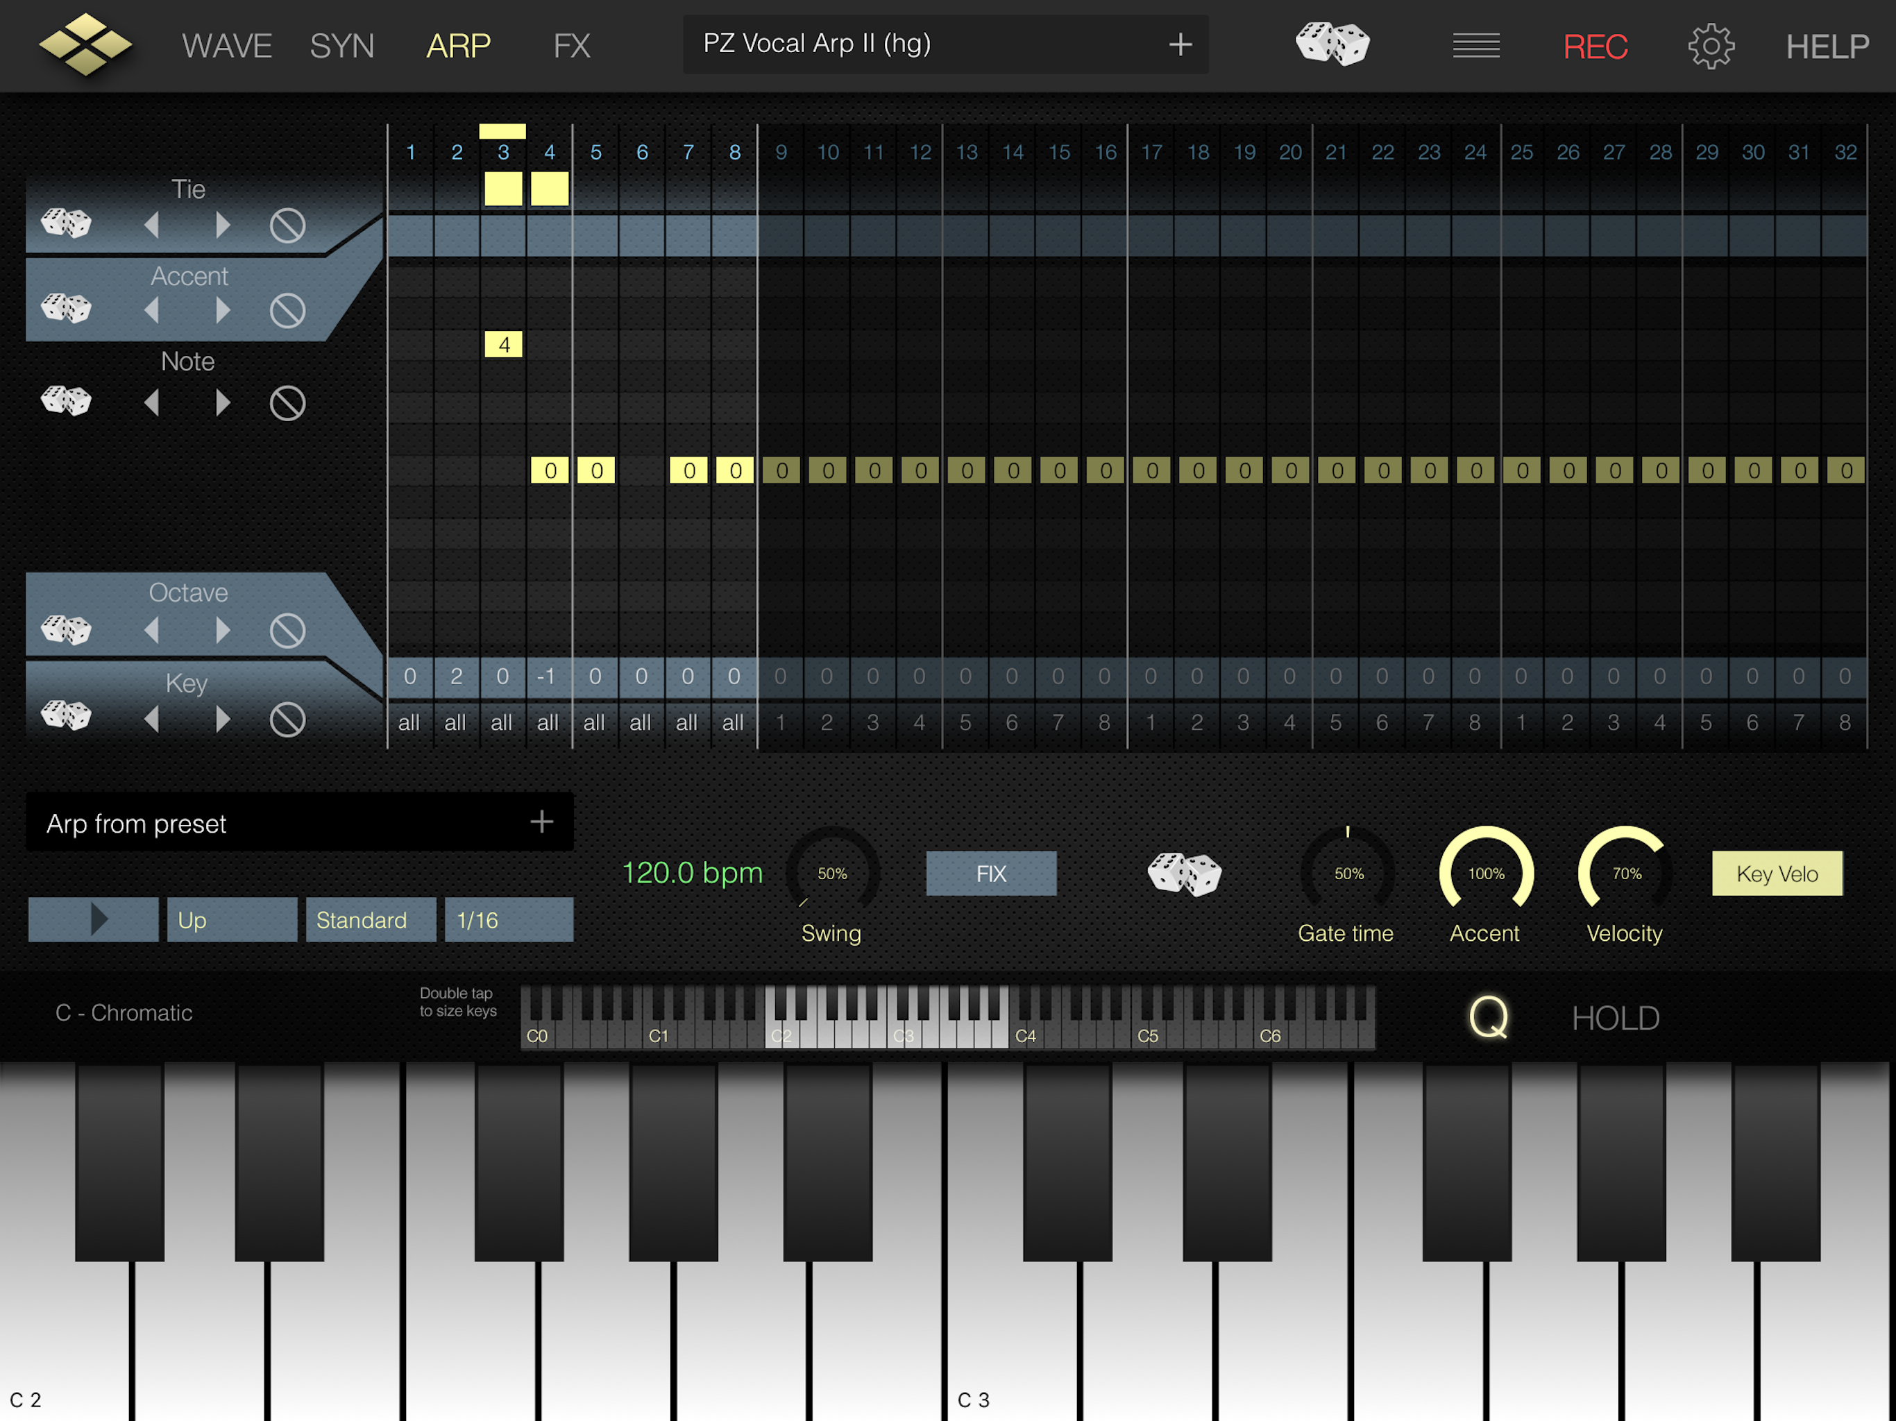Screen dimensions: 1896x1421
Task: Toggle the FIX button
Action: pos(991,874)
